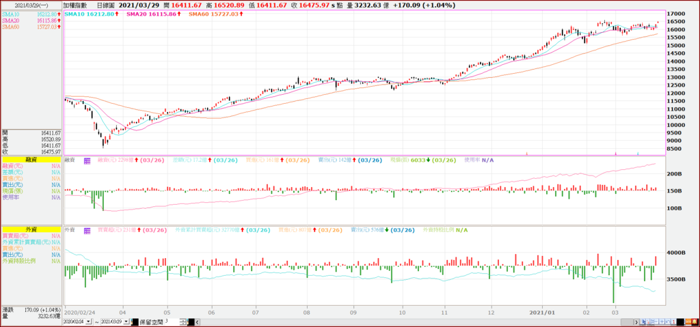The height and width of the screenshot is (327, 700).
Task: Select the blue arrow pointer tool
Action: point(643,322)
